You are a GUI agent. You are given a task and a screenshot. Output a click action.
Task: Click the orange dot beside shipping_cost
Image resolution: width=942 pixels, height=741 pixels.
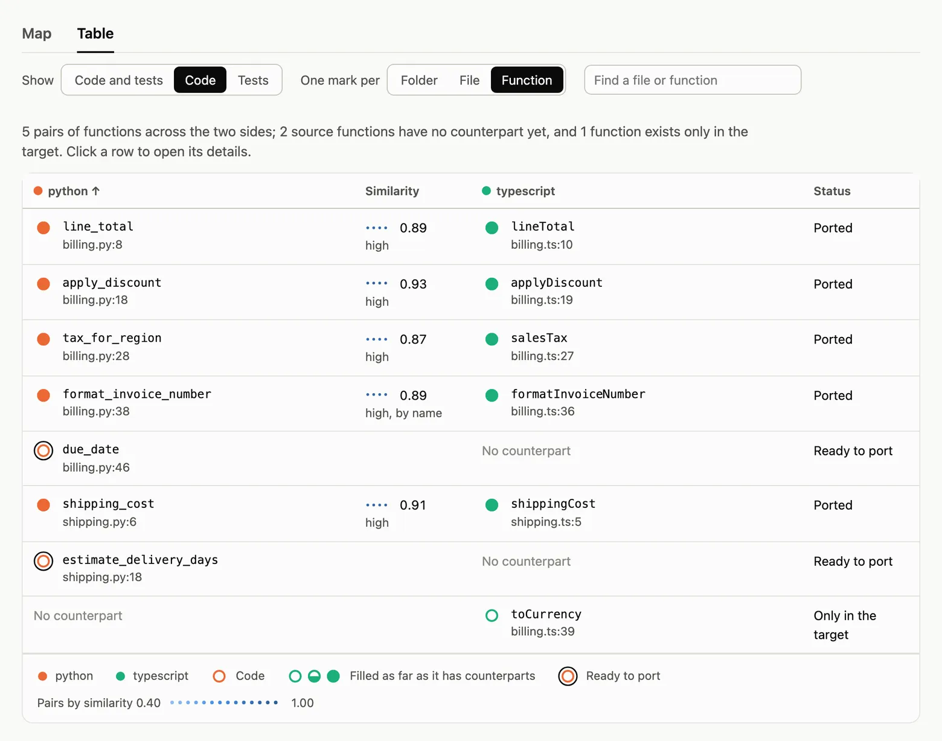pyautogui.click(x=43, y=505)
